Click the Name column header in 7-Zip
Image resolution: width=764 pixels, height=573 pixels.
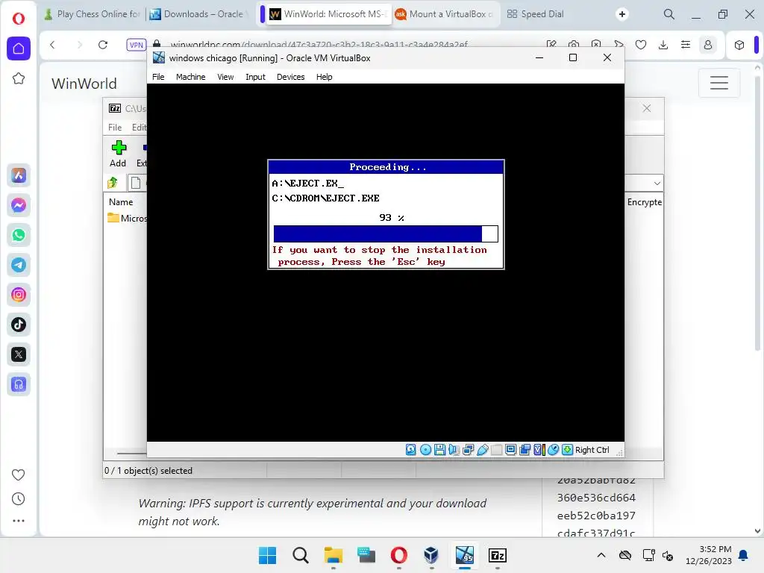121,201
